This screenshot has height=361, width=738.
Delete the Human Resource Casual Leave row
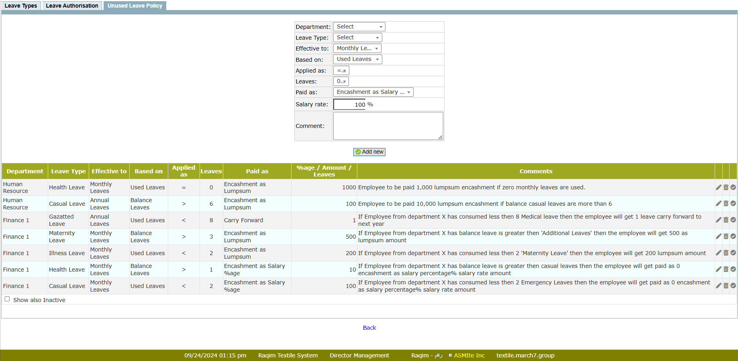point(726,204)
